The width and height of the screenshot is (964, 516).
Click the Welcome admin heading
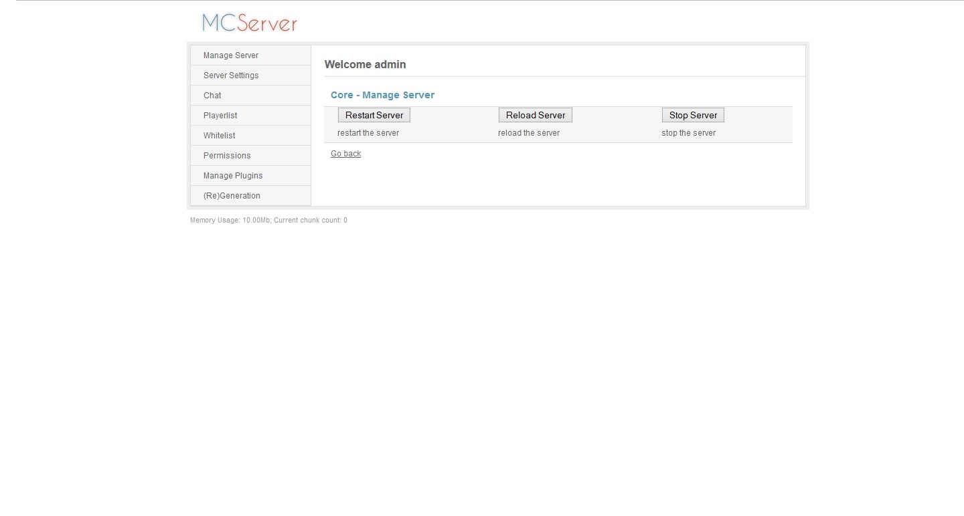366,65
